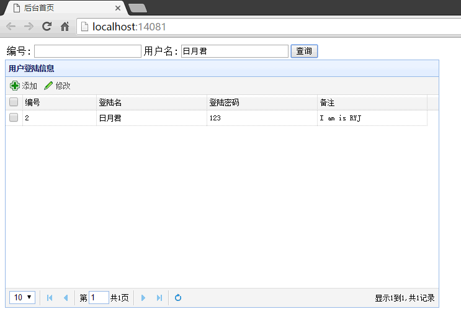Click the 登陆密码 column header

point(262,102)
